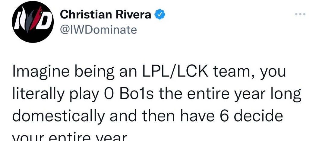Click the partially visible last tweet line
The image size is (313, 141).
(x=68, y=137)
